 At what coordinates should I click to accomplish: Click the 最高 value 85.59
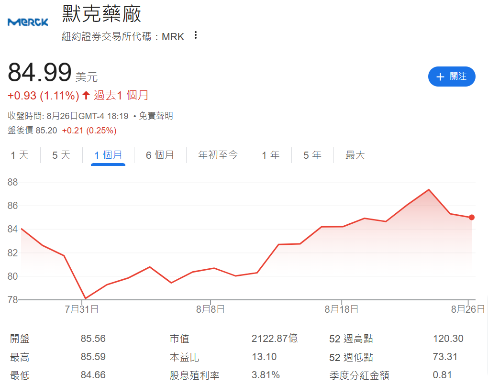click(x=93, y=357)
